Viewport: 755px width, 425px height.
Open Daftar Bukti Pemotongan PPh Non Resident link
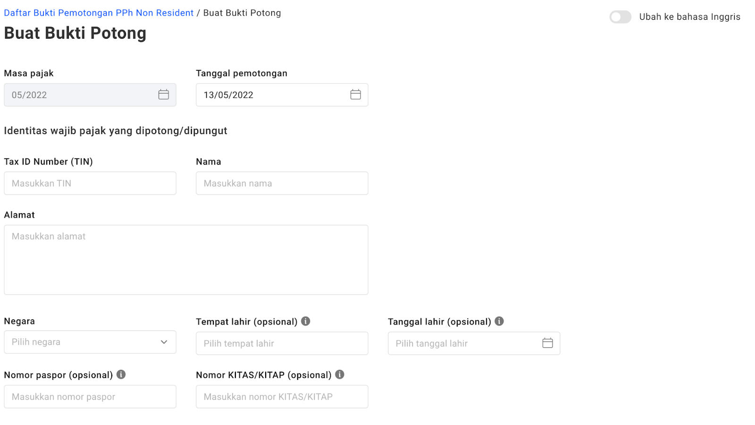(99, 13)
